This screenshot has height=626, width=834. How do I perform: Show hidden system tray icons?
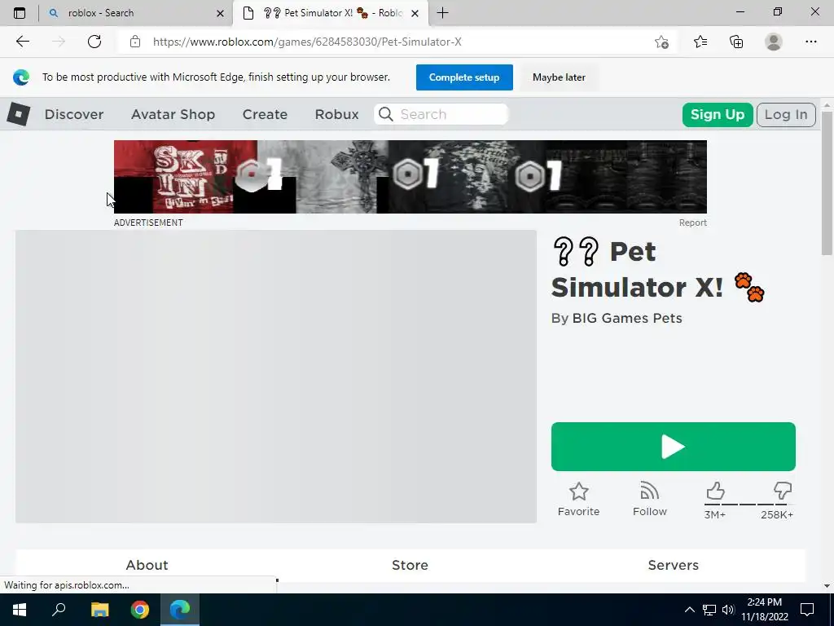tap(689, 610)
